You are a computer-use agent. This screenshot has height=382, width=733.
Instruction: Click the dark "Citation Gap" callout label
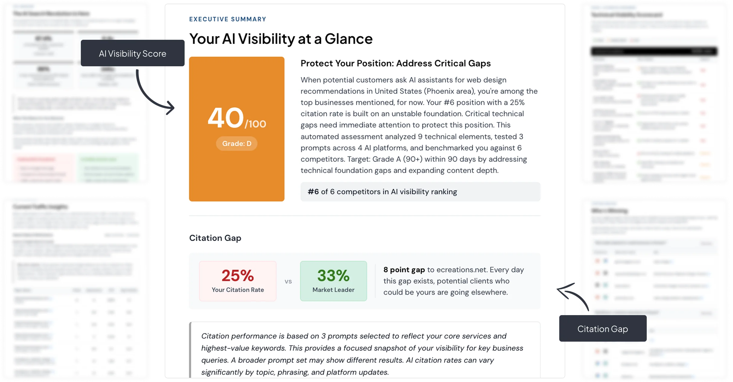tap(602, 329)
